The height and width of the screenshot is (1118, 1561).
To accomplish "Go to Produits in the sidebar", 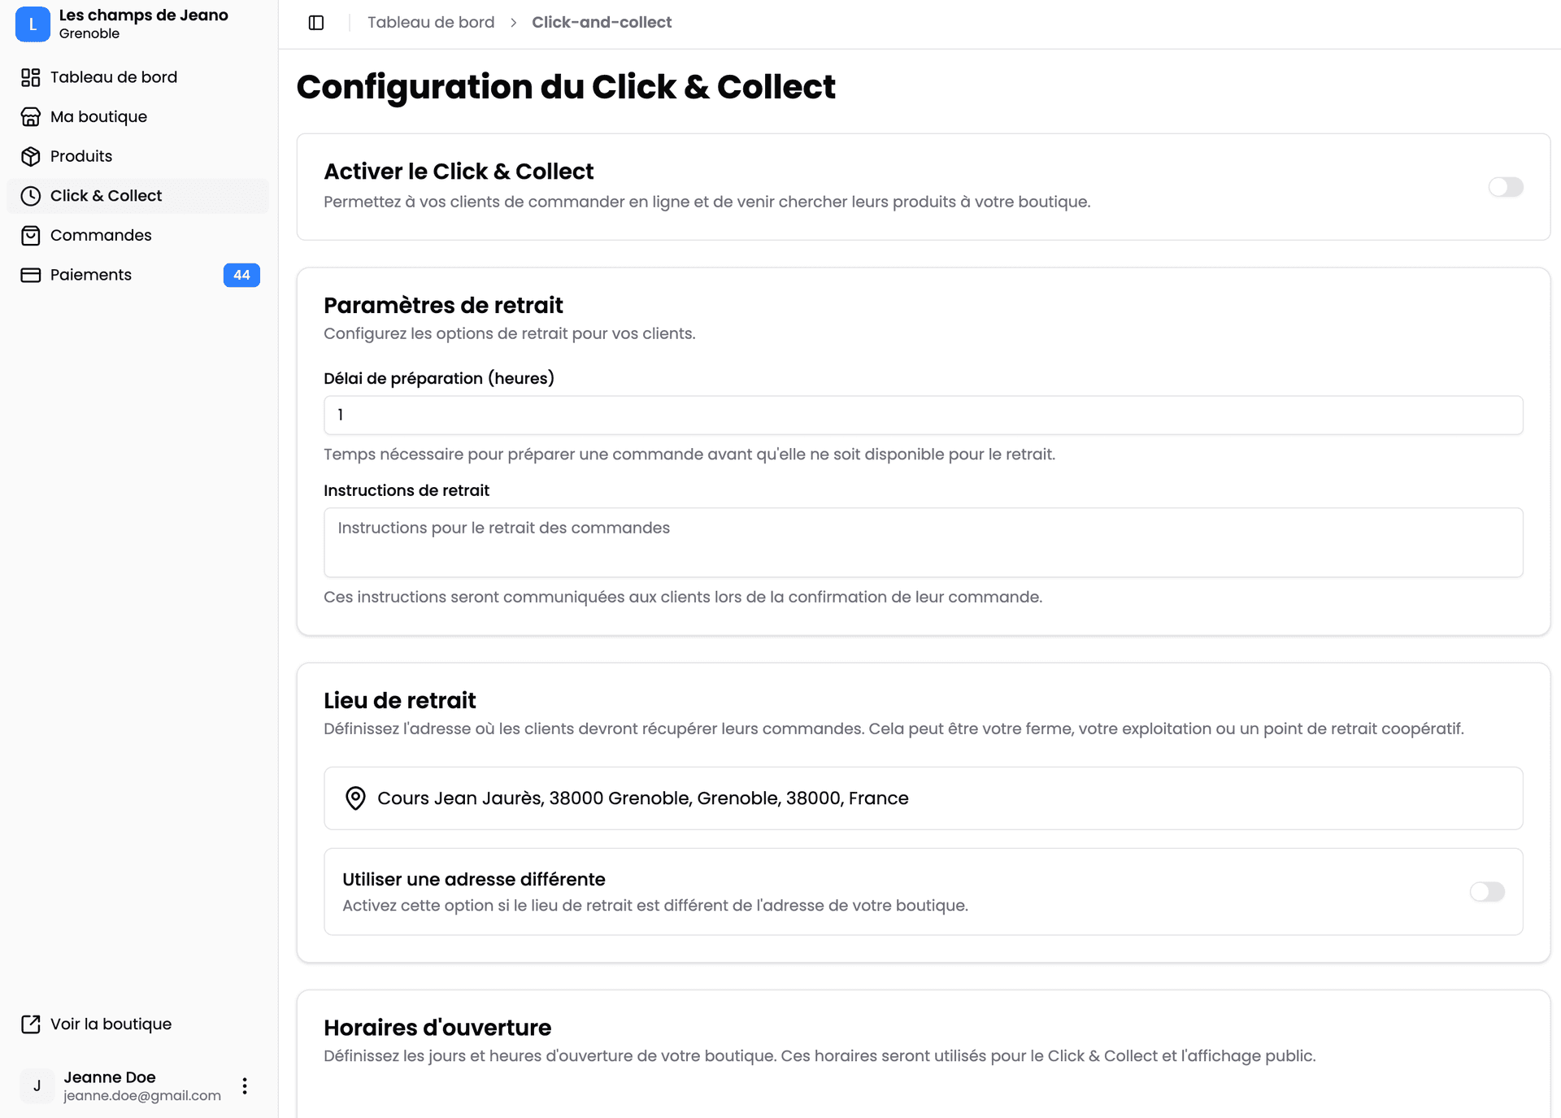I will click(x=81, y=156).
